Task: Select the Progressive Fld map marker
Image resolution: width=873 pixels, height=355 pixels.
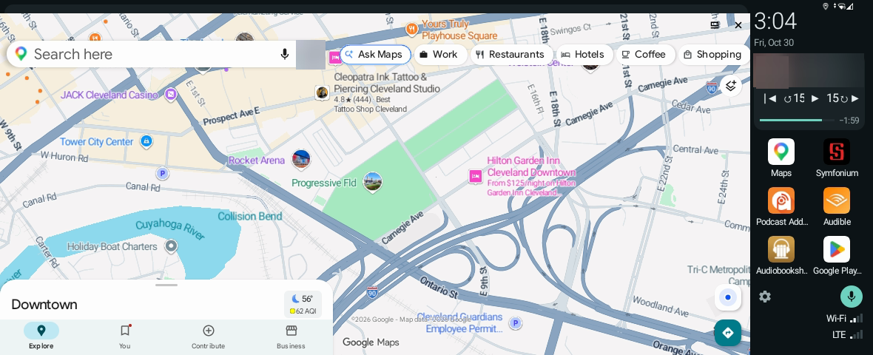Action: pos(372,182)
